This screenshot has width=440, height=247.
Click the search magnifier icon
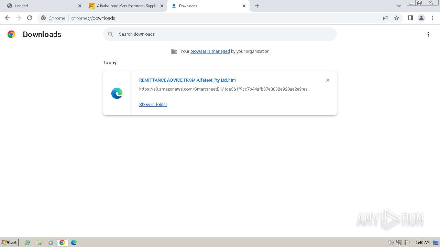pos(110,34)
